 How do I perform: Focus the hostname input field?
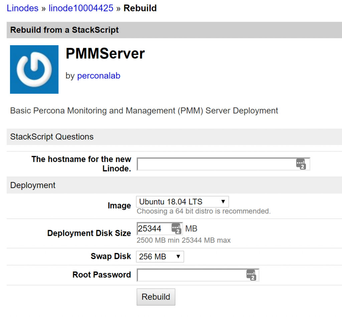(x=217, y=164)
